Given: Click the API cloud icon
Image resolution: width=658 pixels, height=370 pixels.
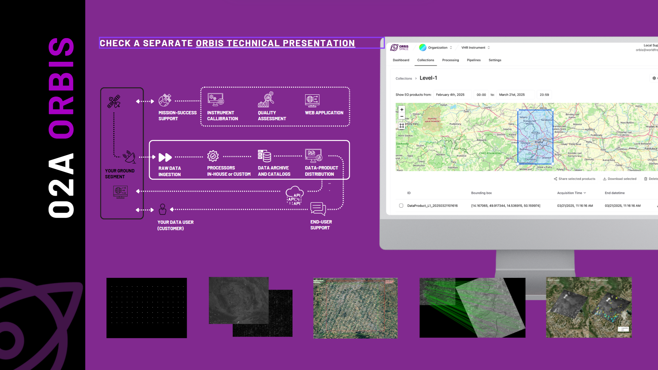Looking at the screenshot, I should (x=295, y=196).
